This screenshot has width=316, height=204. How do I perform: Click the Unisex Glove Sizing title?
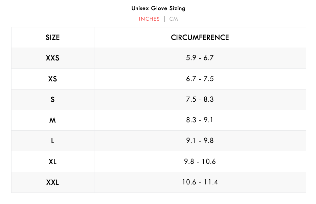coord(158,8)
